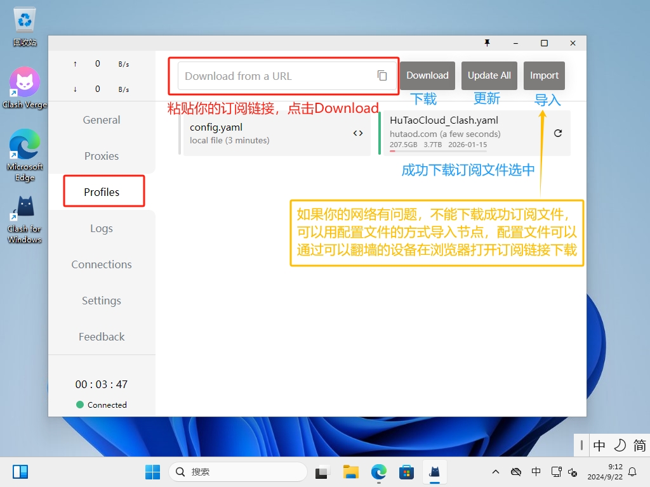650x487 pixels.
Task: Open Clash Verge desktop shortcut
Action: (25, 88)
